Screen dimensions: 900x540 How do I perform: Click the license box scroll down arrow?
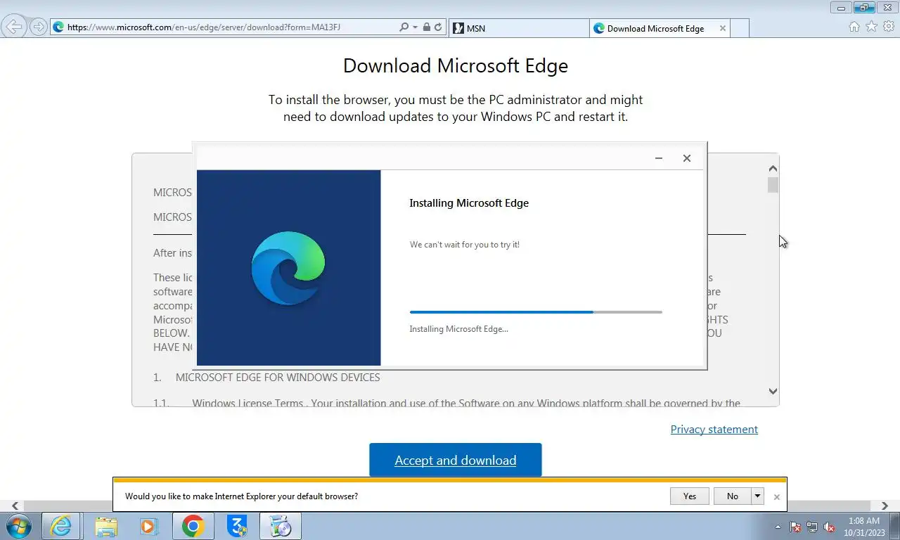pyautogui.click(x=773, y=392)
